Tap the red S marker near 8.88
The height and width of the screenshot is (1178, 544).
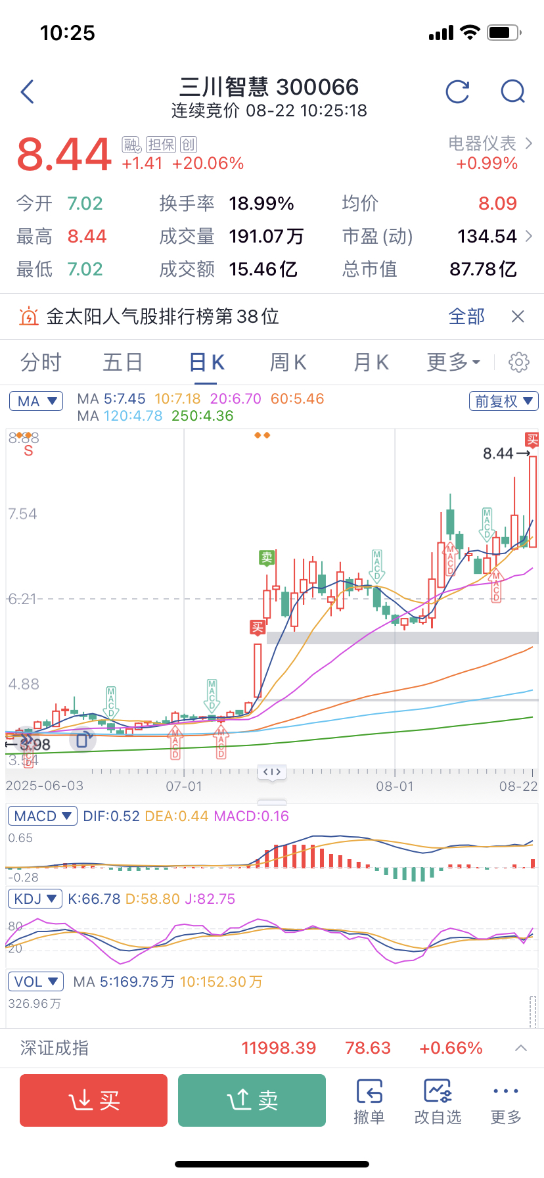click(28, 451)
